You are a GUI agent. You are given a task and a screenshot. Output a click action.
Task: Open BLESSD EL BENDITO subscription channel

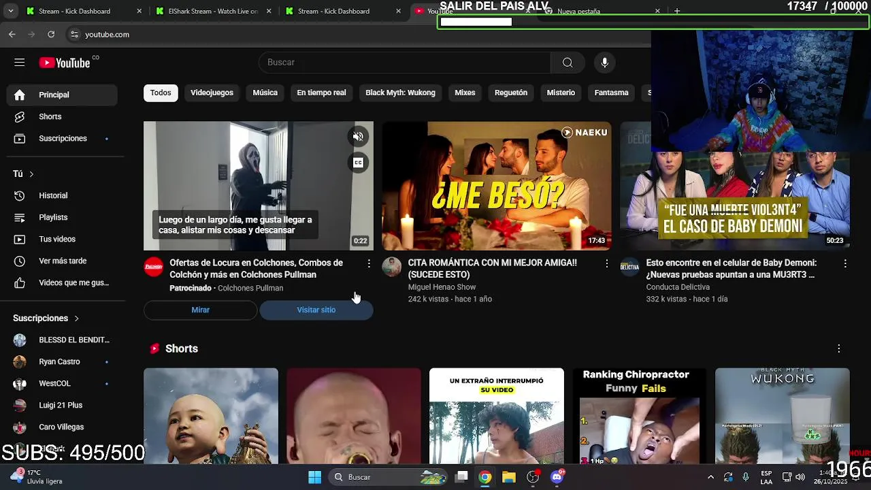62,340
